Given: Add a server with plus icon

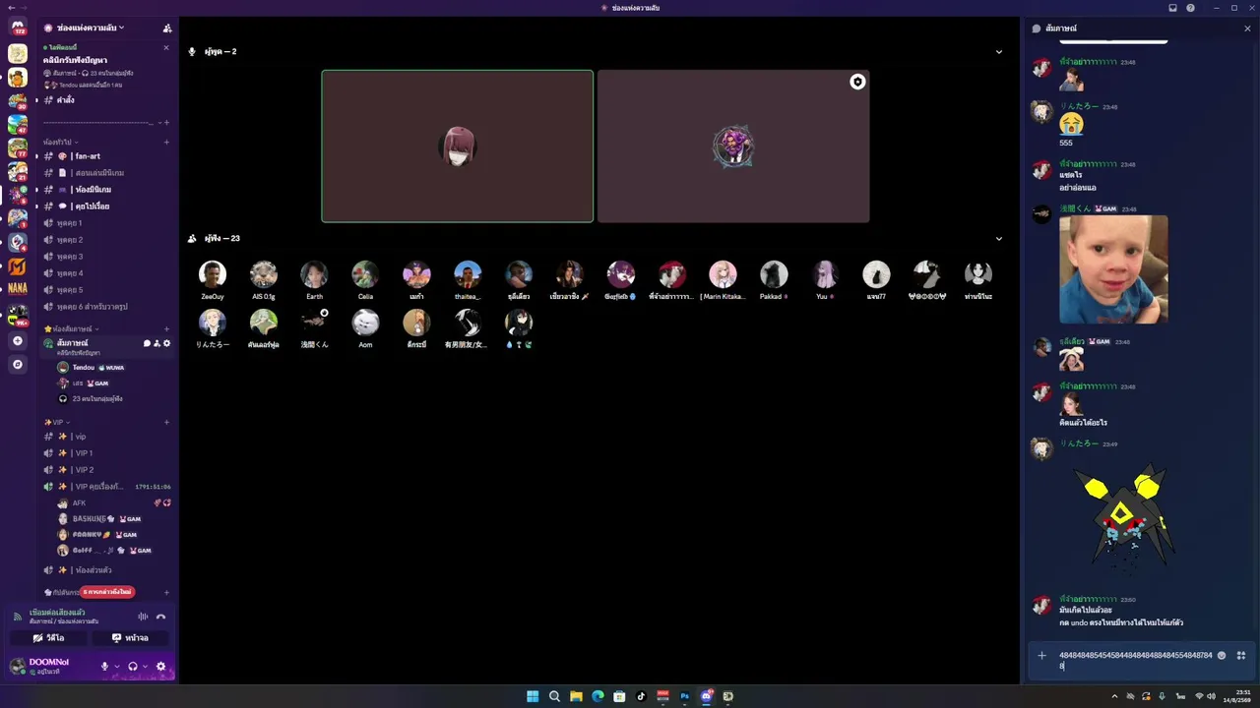Looking at the screenshot, I should click(x=18, y=341).
